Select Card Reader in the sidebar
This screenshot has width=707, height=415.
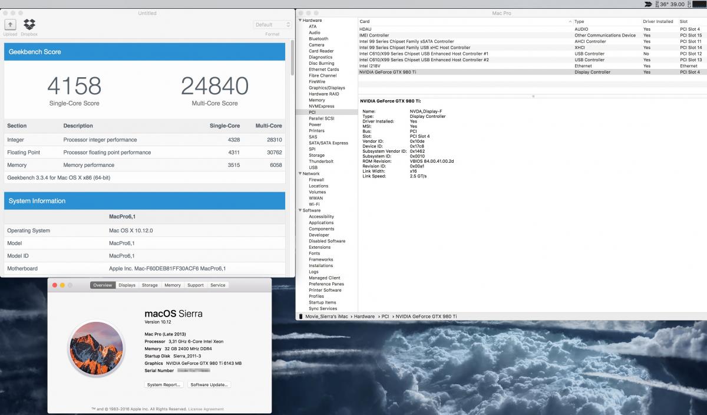click(x=321, y=51)
